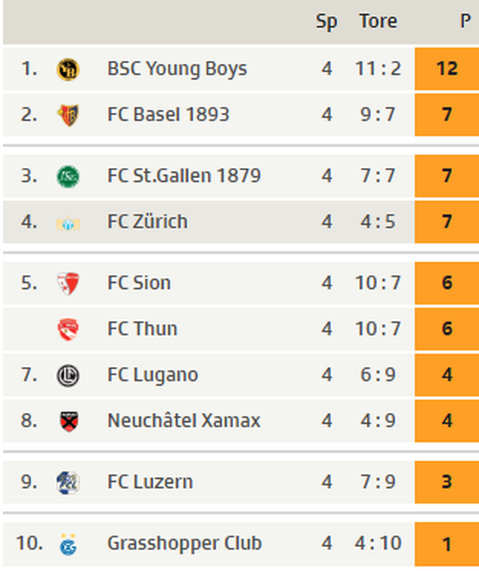Viewport: 479px width, 571px height.
Task: Click the Neuchâtel Xamax shield icon
Action: (x=68, y=421)
